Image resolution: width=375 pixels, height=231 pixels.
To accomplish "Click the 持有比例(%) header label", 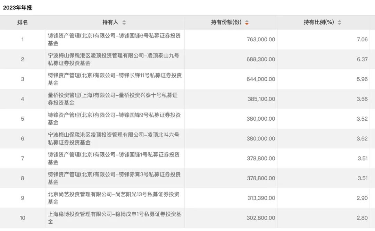I will point(319,23).
